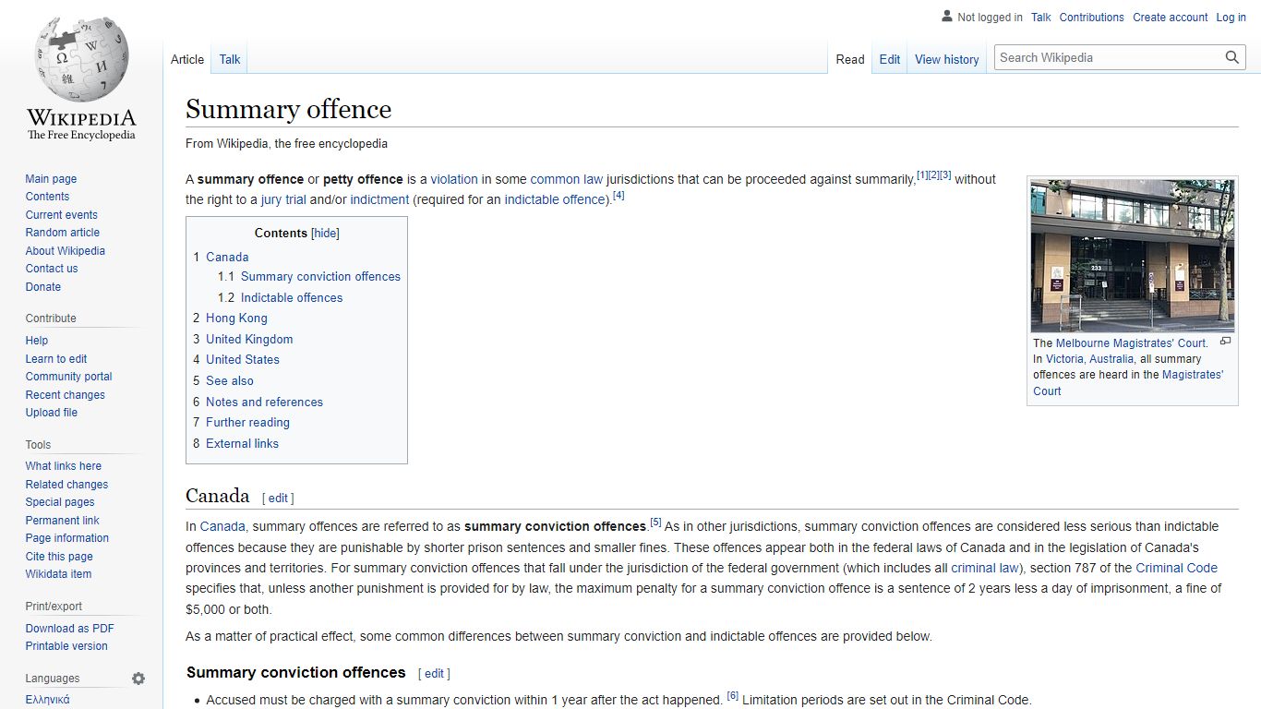Click Create account link
1261x709 pixels.
click(1171, 18)
